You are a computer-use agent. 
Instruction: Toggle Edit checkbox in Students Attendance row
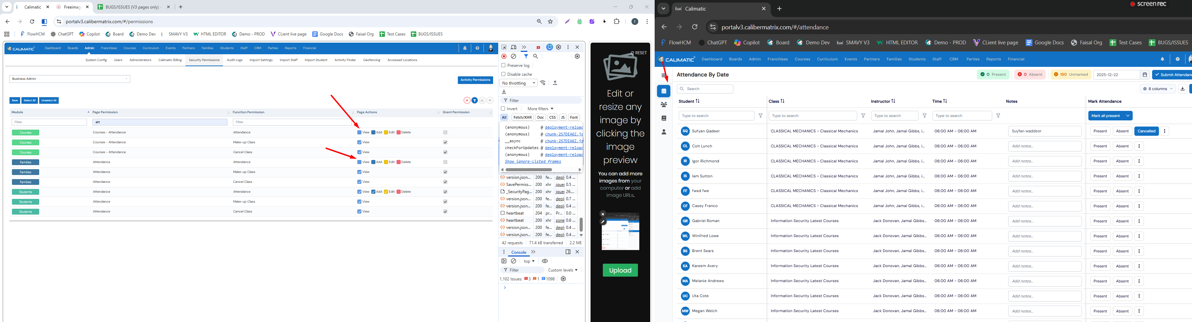[x=386, y=192]
